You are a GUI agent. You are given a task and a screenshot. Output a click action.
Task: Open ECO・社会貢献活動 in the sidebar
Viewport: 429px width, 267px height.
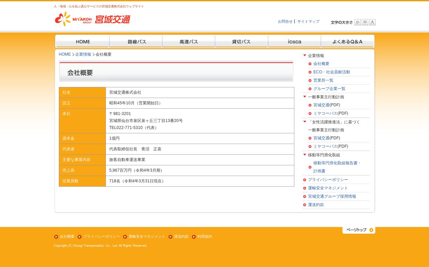332,72
